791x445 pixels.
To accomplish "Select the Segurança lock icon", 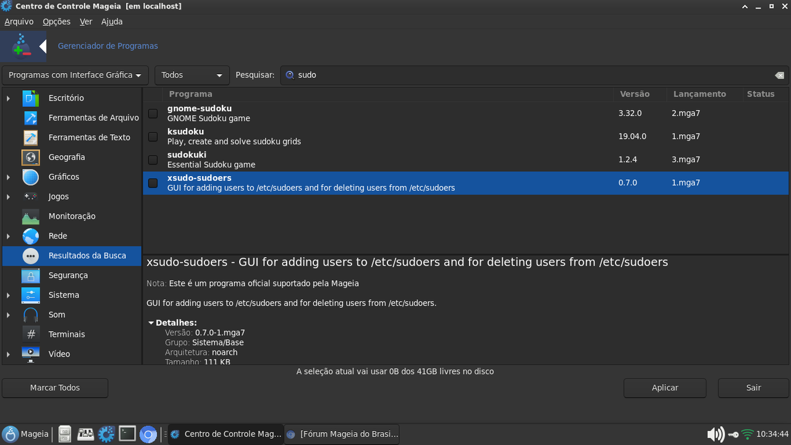I will 30,276.
